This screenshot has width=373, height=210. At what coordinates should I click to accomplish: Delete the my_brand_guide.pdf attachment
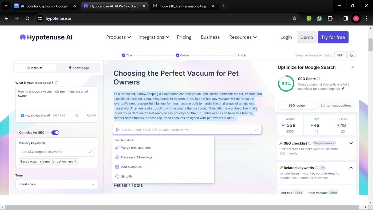tap(77, 115)
